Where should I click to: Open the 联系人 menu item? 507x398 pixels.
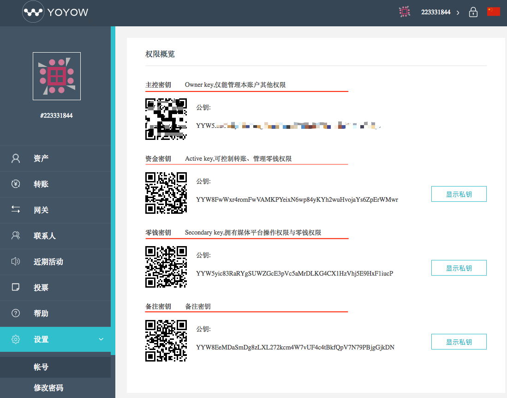coord(55,236)
